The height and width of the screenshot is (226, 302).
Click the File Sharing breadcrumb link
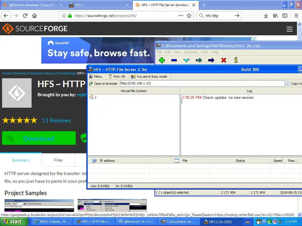66,73
